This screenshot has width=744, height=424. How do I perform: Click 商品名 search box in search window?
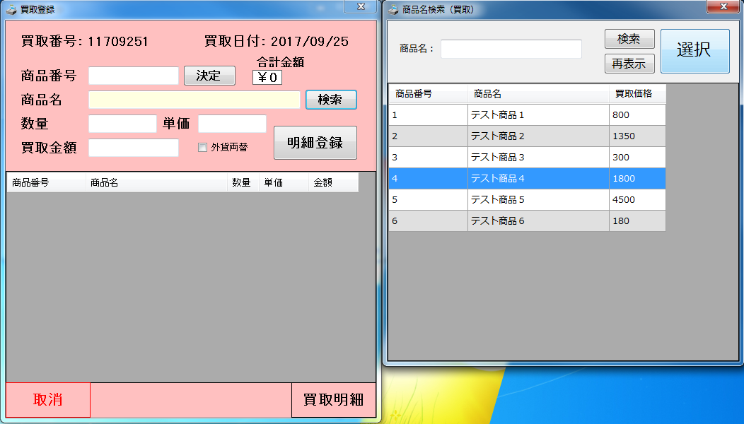coord(511,49)
